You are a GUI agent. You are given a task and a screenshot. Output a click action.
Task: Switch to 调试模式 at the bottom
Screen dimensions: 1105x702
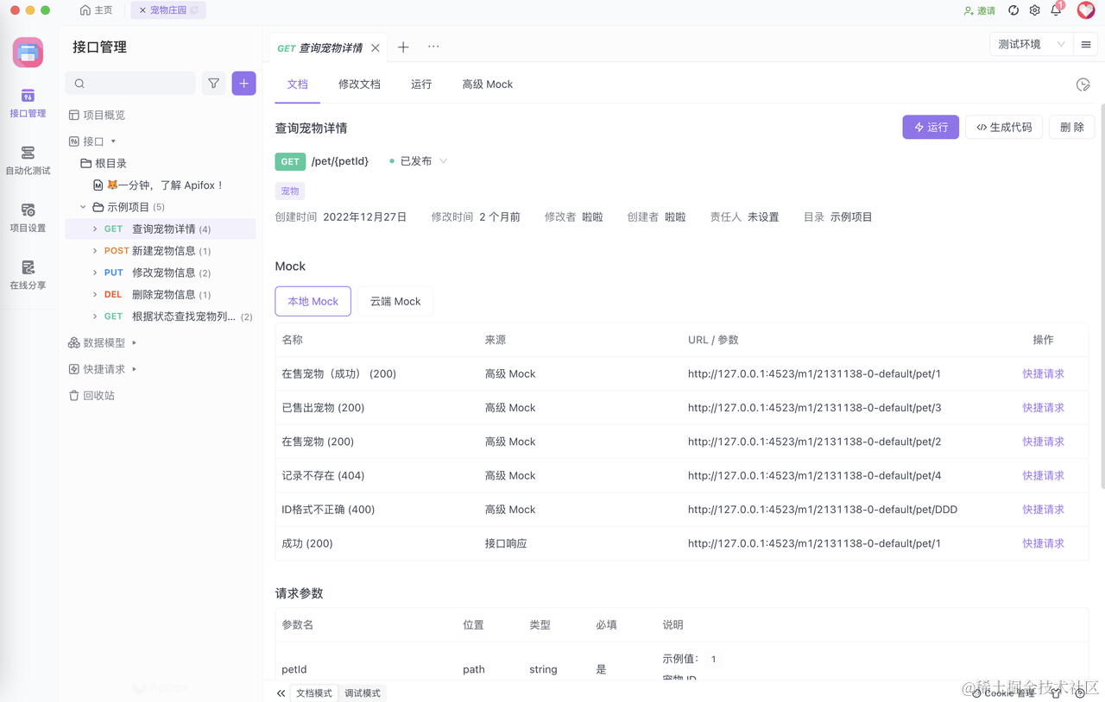tap(362, 693)
